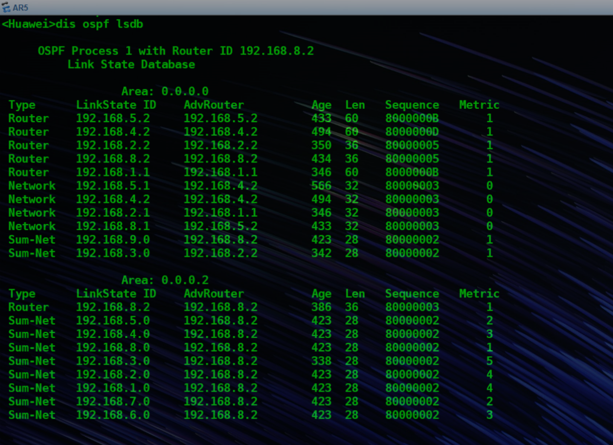Click LinkState ID 192.168.6.0

tap(113, 415)
